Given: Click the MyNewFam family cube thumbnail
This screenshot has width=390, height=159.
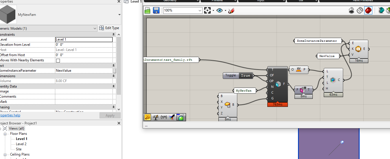Looking at the screenshot, I should [8, 15].
